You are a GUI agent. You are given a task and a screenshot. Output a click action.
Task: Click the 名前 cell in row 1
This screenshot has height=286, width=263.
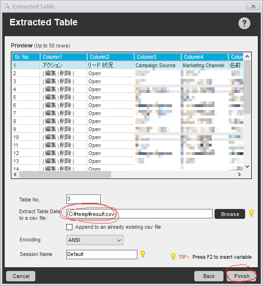pos(236,65)
